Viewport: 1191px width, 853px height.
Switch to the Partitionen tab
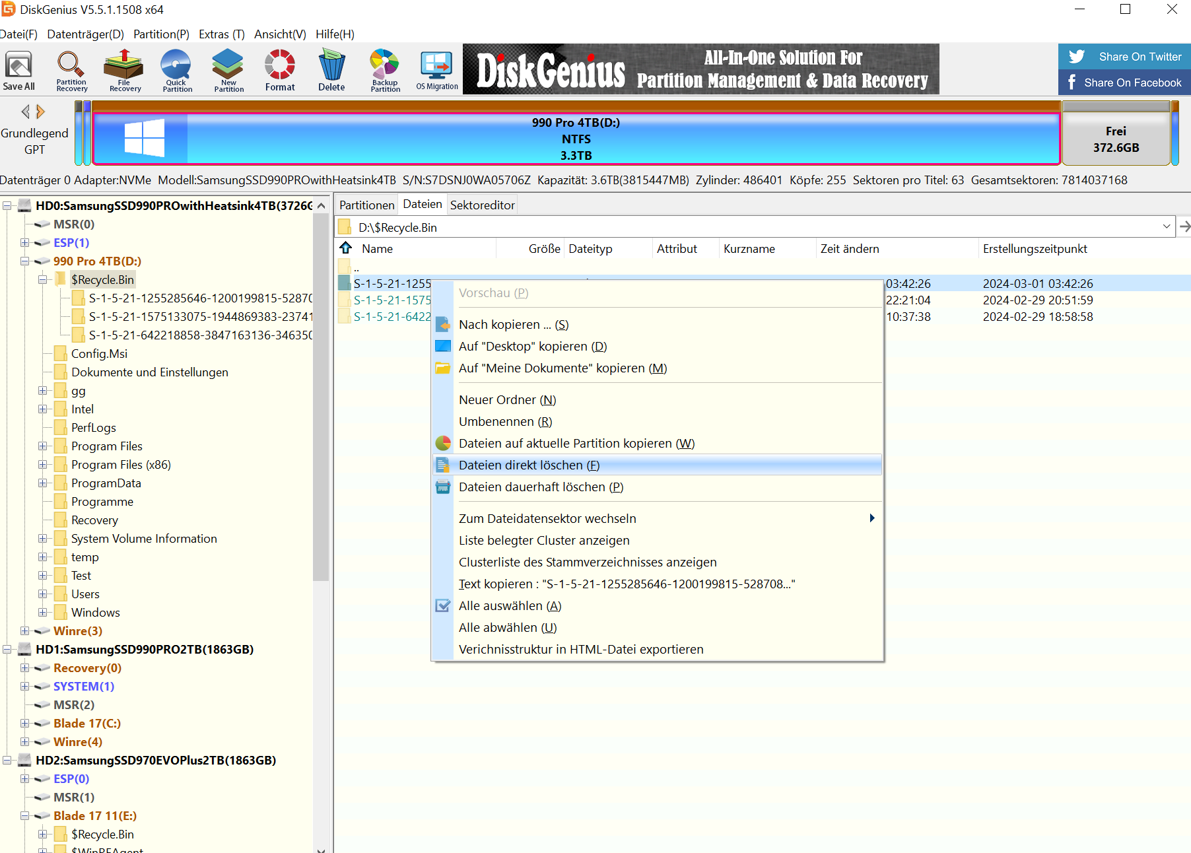[x=366, y=205]
